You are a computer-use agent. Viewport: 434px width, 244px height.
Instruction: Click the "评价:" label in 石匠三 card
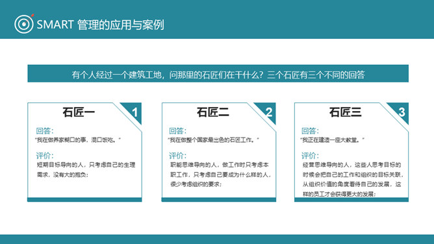310,156
